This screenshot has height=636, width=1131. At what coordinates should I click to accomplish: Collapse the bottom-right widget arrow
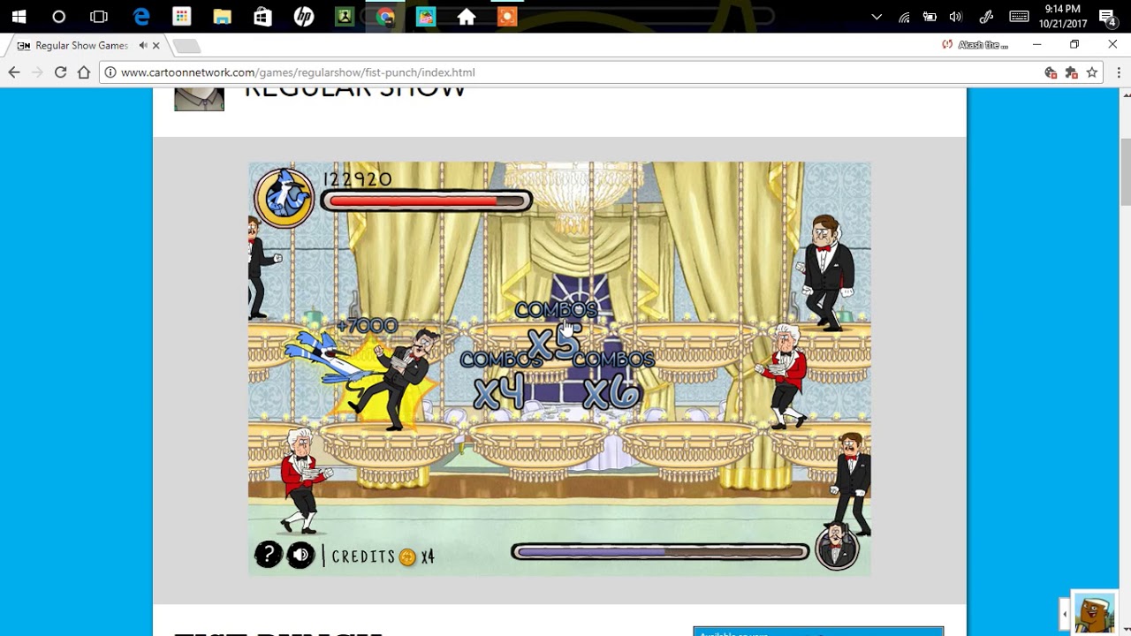click(x=1065, y=613)
